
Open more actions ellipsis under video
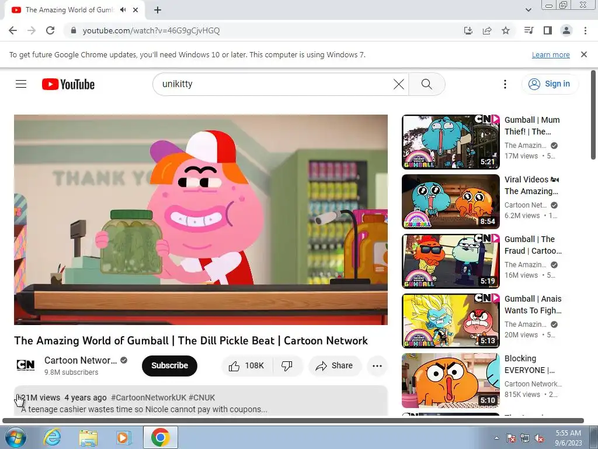pyautogui.click(x=377, y=366)
